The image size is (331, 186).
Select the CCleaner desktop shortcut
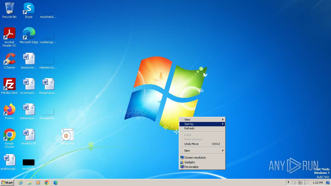9,61
